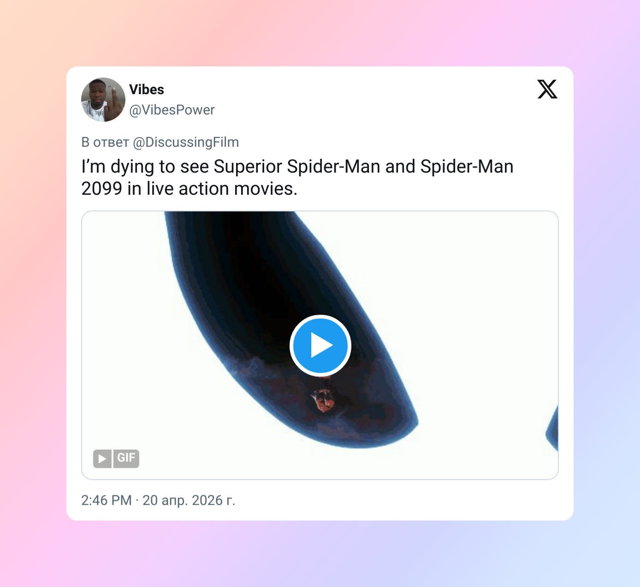Click the tweet line about Superior Spider-Man
The image size is (640, 587).
(x=297, y=167)
